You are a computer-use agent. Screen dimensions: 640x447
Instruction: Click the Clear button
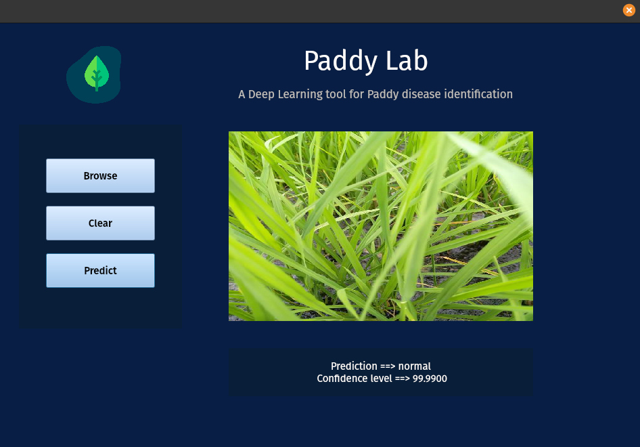coord(100,223)
